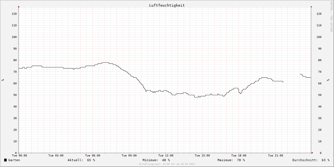The image size is (334, 167).
Task: Click '40' on the right y-axis
Action: tap(320, 107)
